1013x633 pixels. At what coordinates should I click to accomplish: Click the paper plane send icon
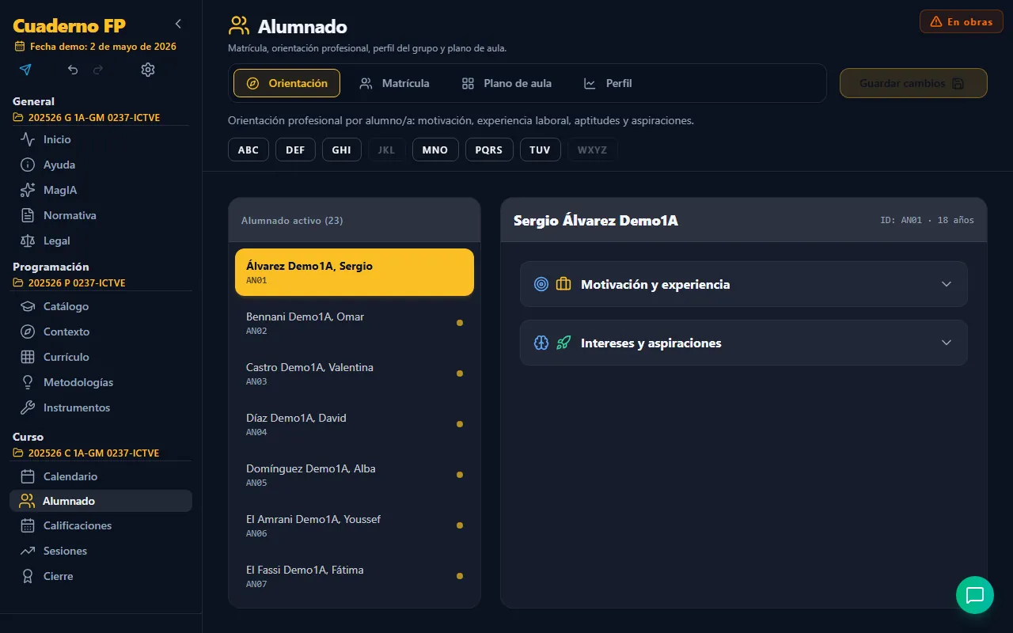(25, 70)
